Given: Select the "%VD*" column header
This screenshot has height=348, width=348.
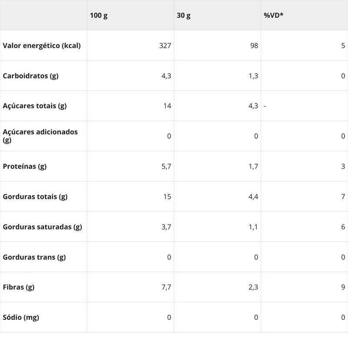Looking at the screenshot, I should pos(274,16).
